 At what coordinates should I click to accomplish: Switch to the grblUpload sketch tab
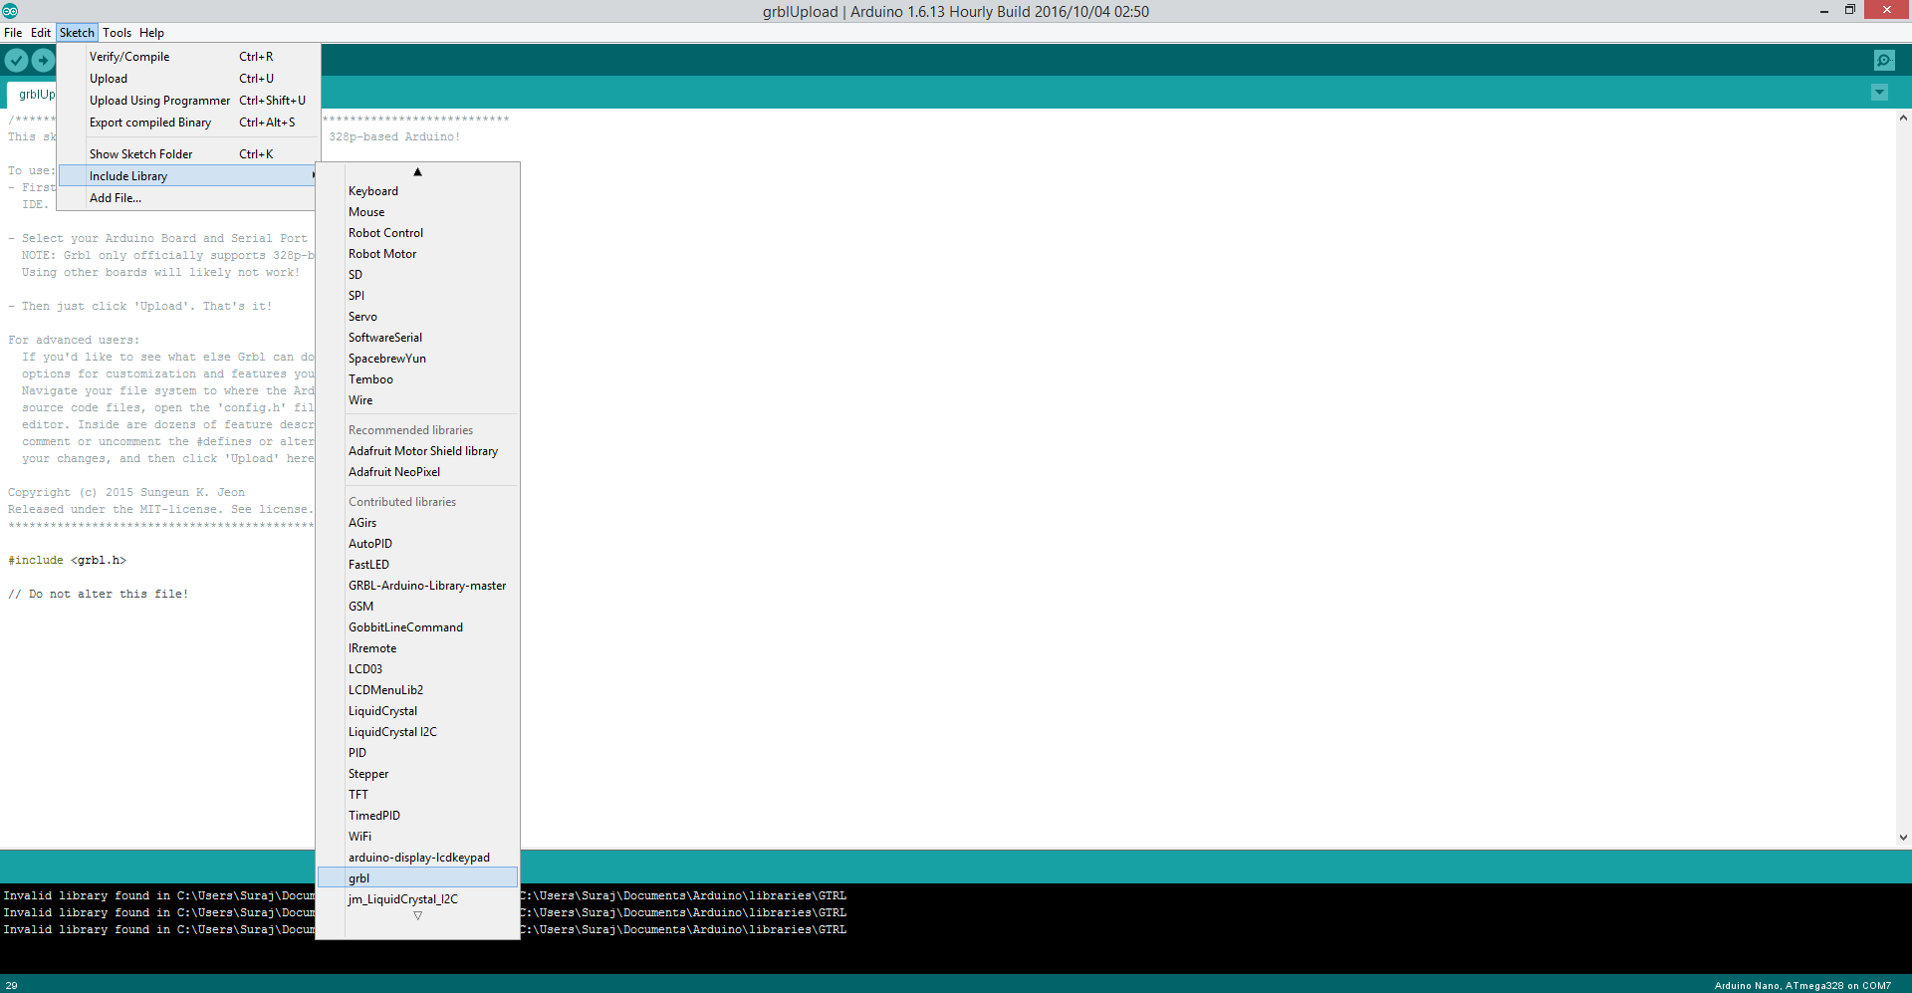tap(32, 95)
